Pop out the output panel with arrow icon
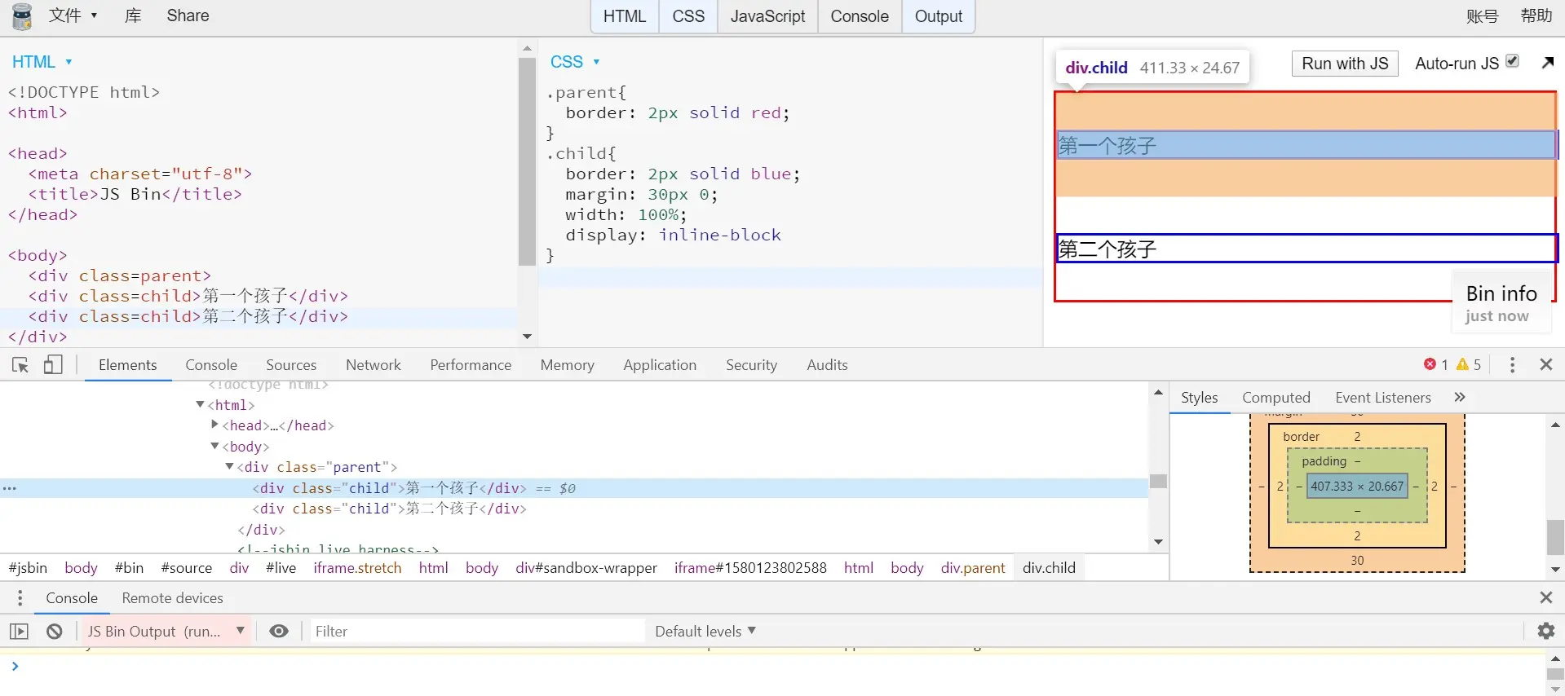Viewport: 1565px width, 696px height. (x=1548, y=63)
